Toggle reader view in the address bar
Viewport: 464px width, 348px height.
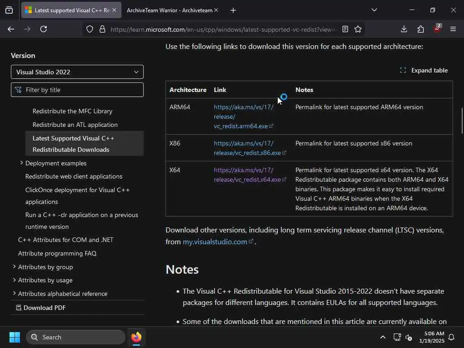pos(345,29)
